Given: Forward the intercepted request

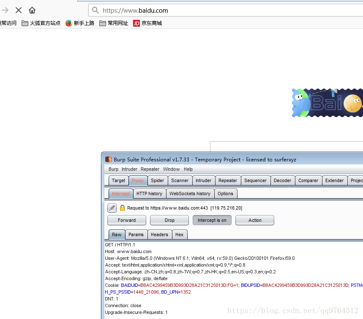Looking at the screenshot, I should tap(127, 220).
